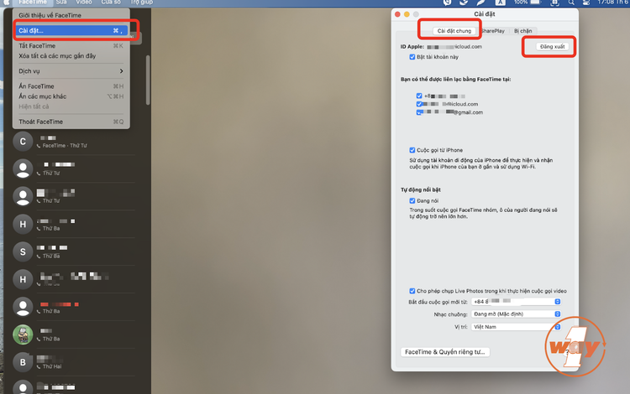Screen dimensions: 630x394
Task: Open the feather icon in menu bar
Action: tap(480, 3)
